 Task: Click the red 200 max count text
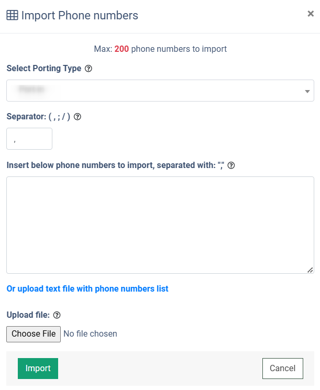tap(122, 49)
